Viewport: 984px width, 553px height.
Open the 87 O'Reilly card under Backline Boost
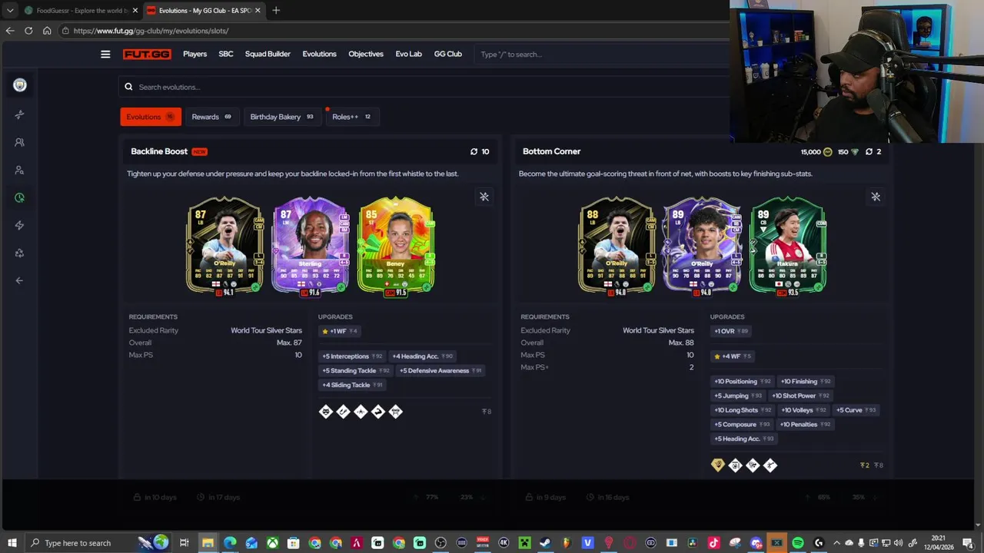(x=224, y=245)
